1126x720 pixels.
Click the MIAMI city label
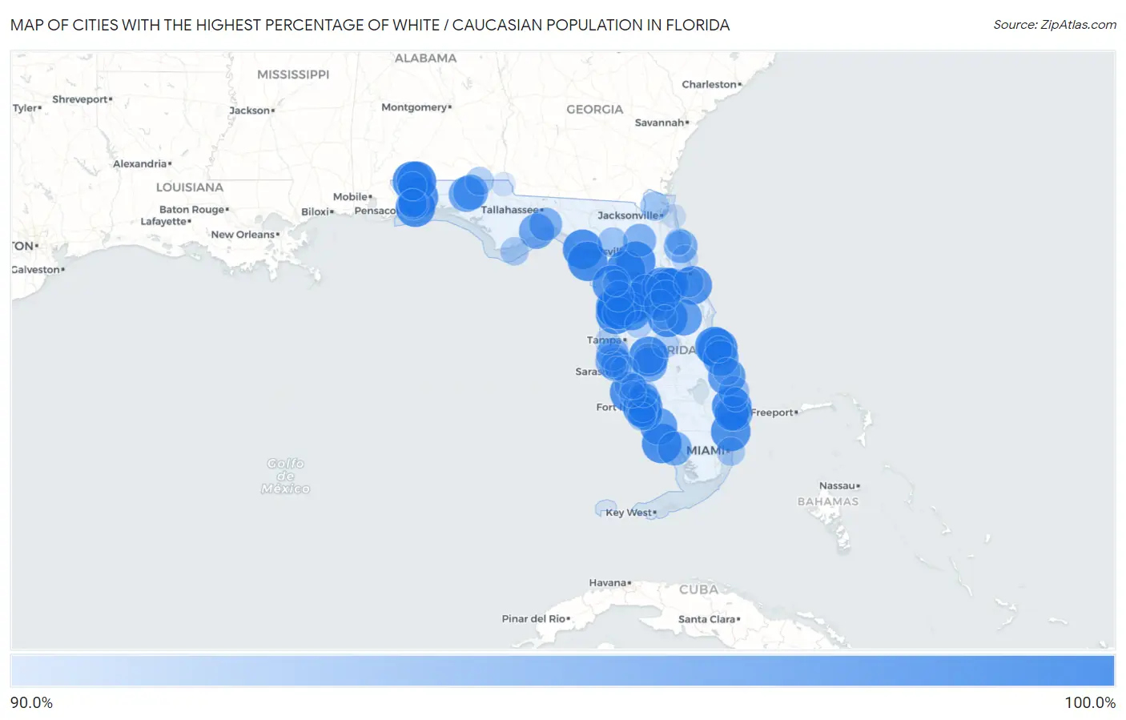pyautogui.click(x=706, y=451)
